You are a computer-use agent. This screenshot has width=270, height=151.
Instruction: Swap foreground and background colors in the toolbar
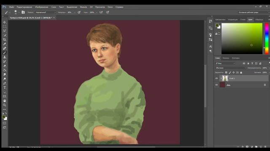[x=6, y=113]
